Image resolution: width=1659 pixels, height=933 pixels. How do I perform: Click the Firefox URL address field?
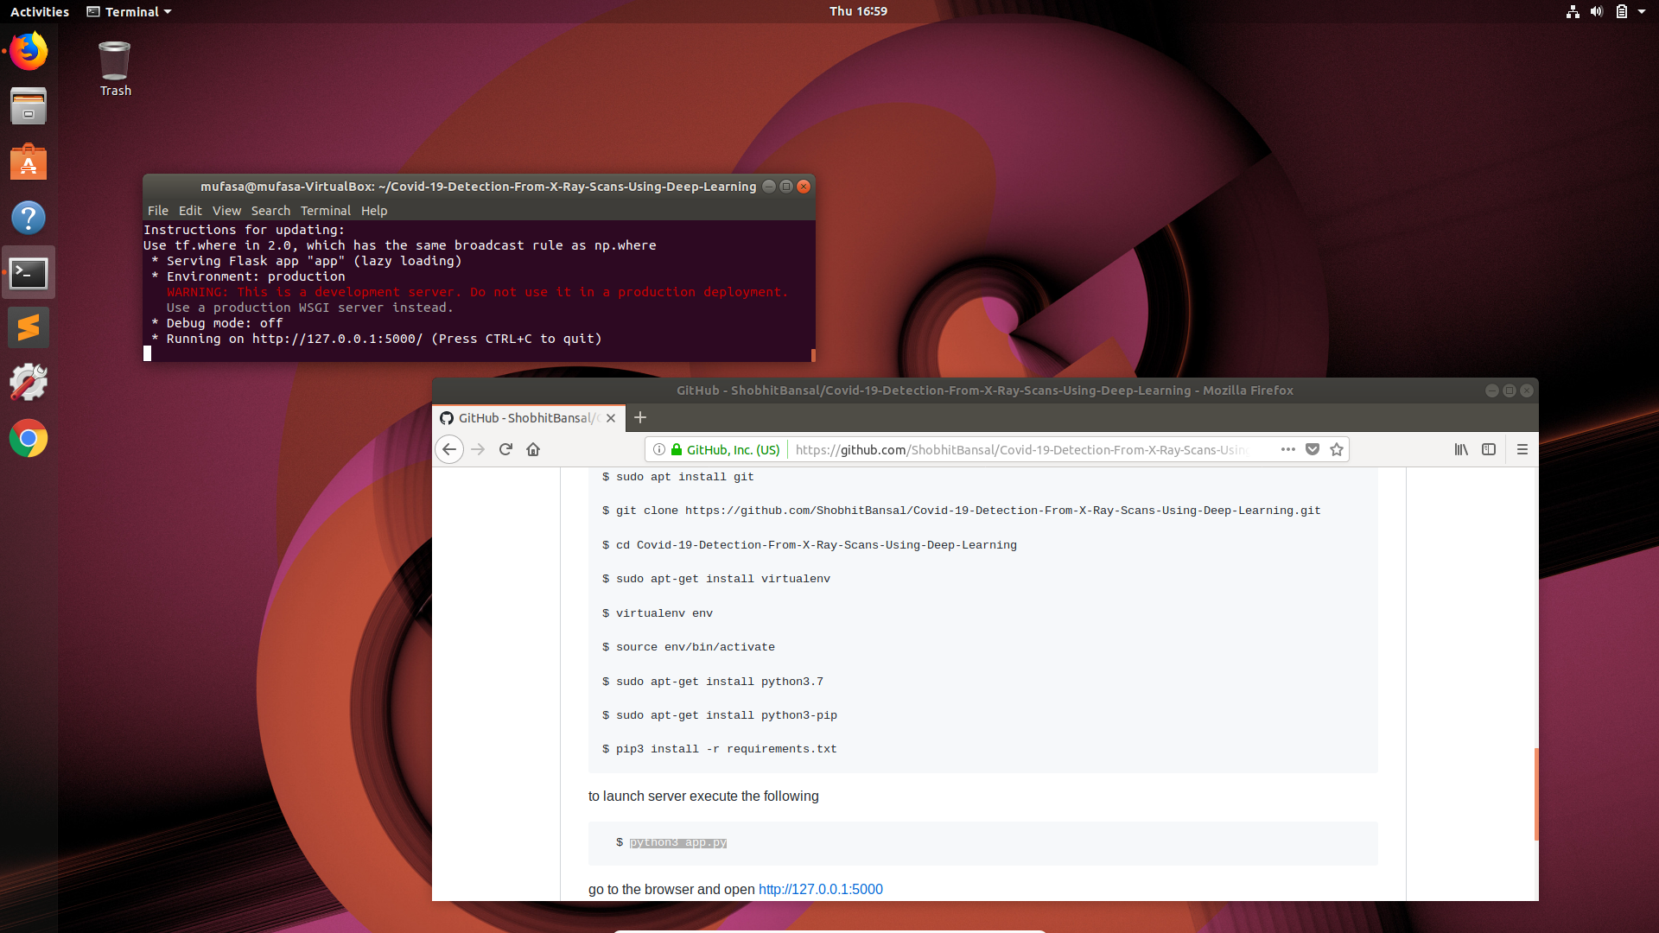(1020, 449)
